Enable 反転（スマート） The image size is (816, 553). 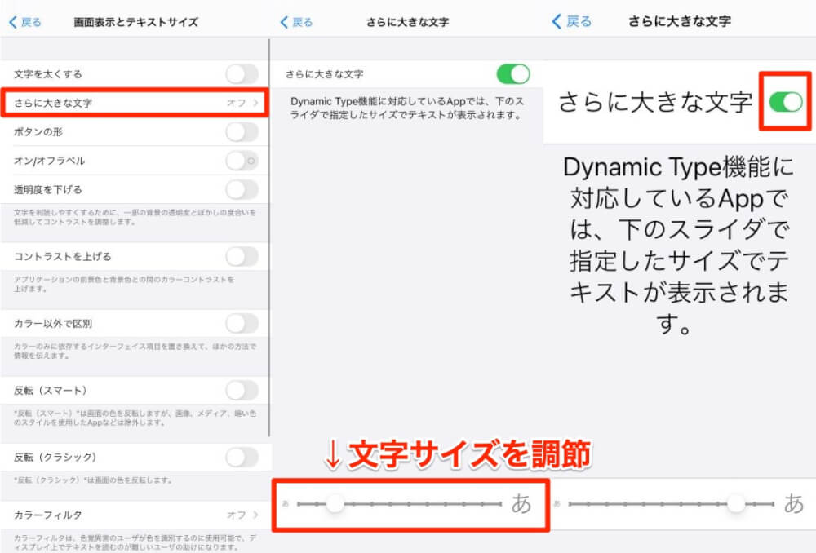242,390
